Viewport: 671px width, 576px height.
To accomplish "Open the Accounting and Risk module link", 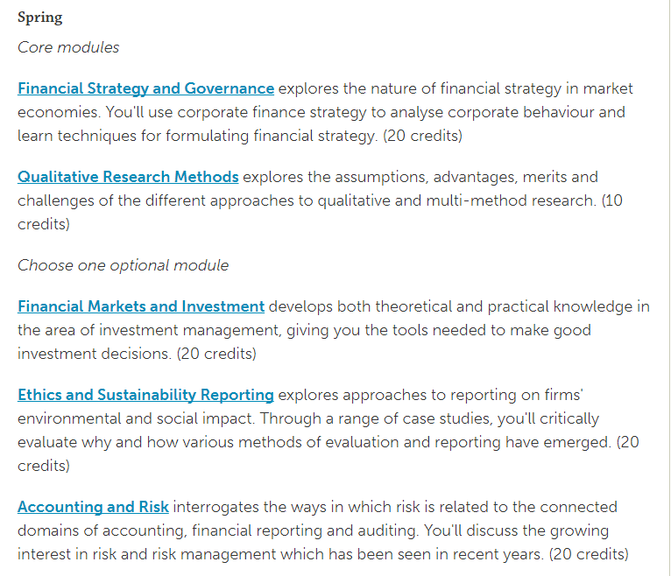I will 93,507.
